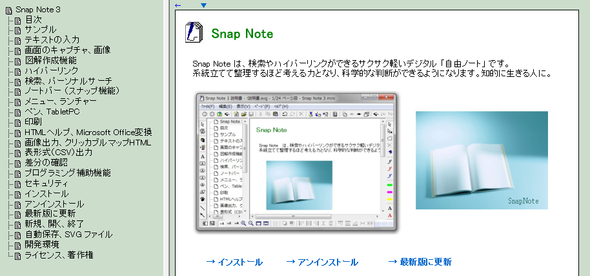Open 検索、パーソナルサーチ topic
590x276 pixels.
click(68, 81)
